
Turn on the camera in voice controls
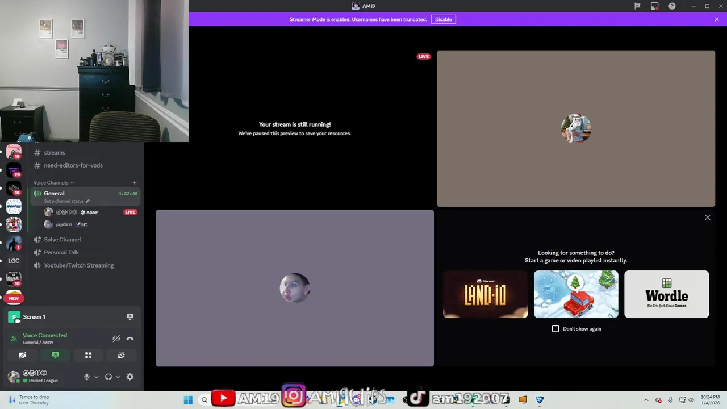23,355
